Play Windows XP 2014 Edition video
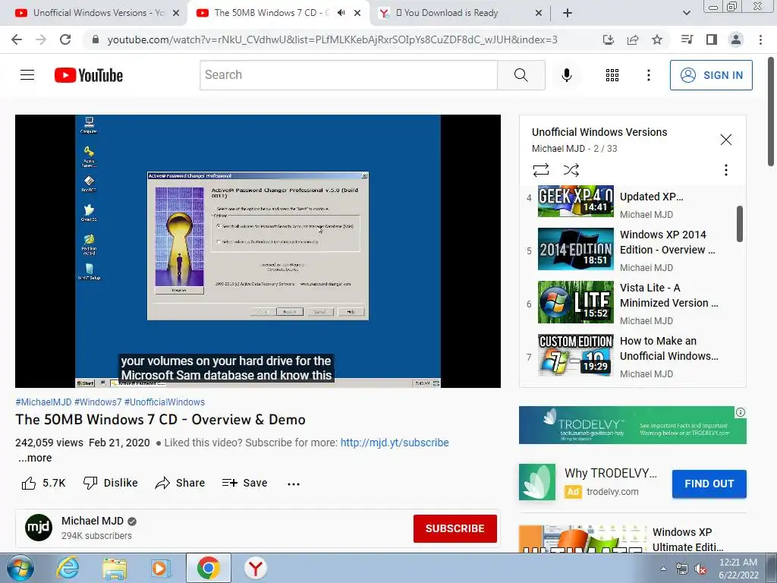The image size is (777, 583). click(x=629, y=249)
